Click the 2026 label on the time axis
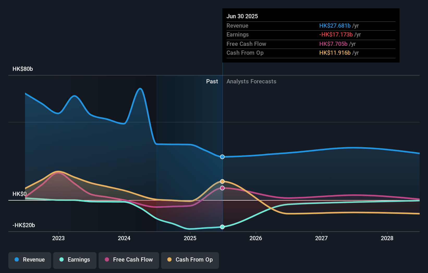The height and width of the screenshot is (273, 428). click(256, 238)
